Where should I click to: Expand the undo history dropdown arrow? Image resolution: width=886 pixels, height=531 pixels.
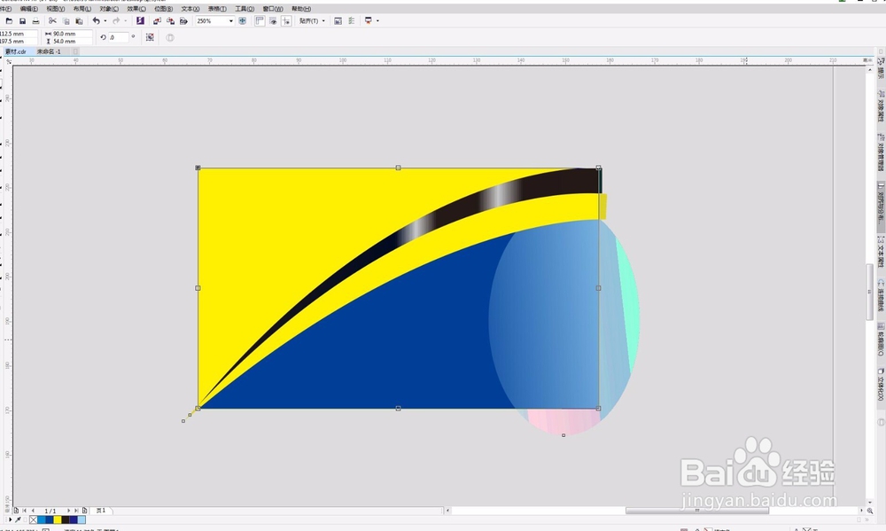[x=105, y=21]
